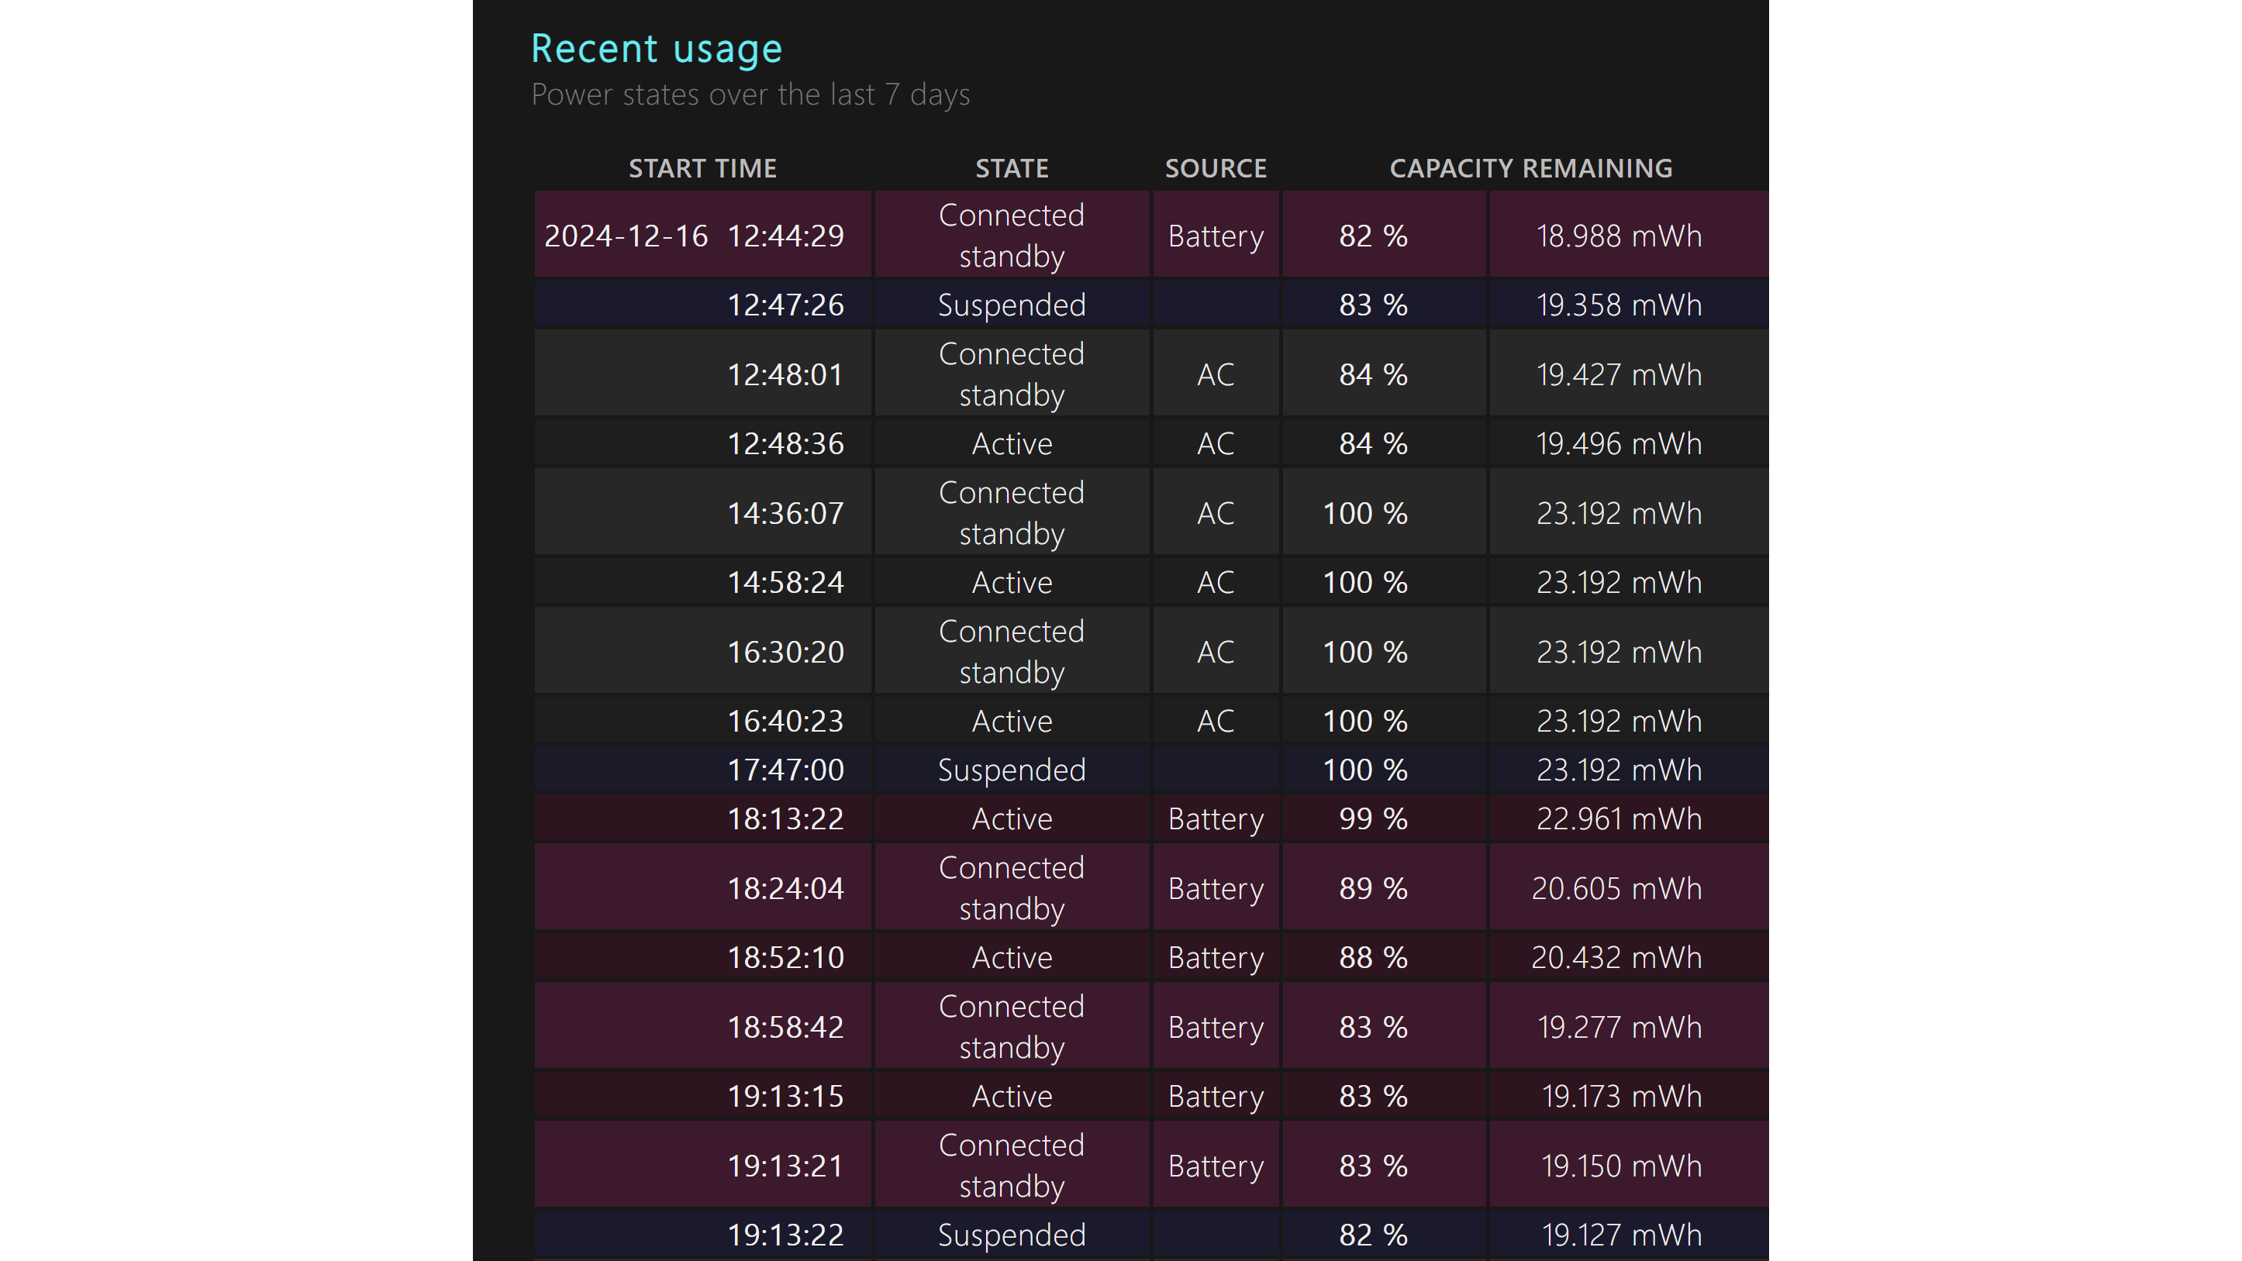This screenshot has height=1261, width=2242.
Task: Click the START TIME column header
Action: (x=702, y=168)
